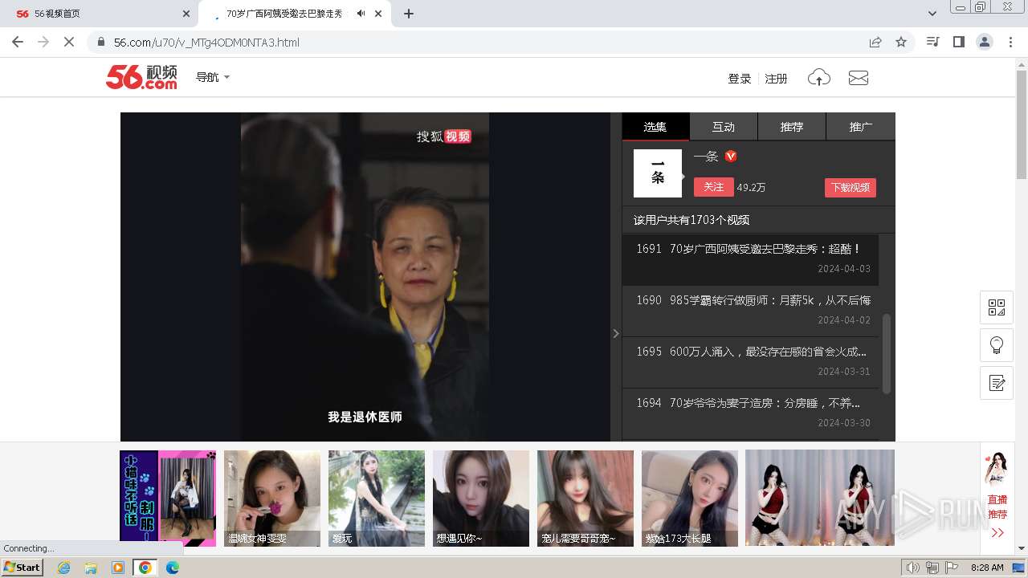Click the playlist panel scrollbar

(887, 353)
